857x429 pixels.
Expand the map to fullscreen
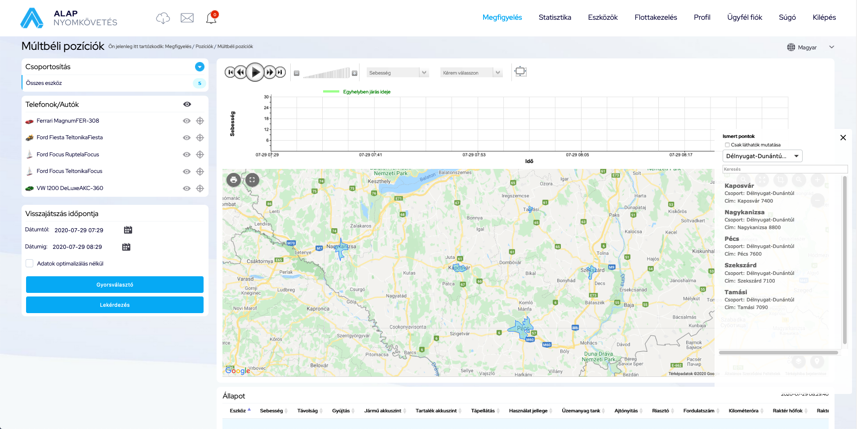coord(252,180)
